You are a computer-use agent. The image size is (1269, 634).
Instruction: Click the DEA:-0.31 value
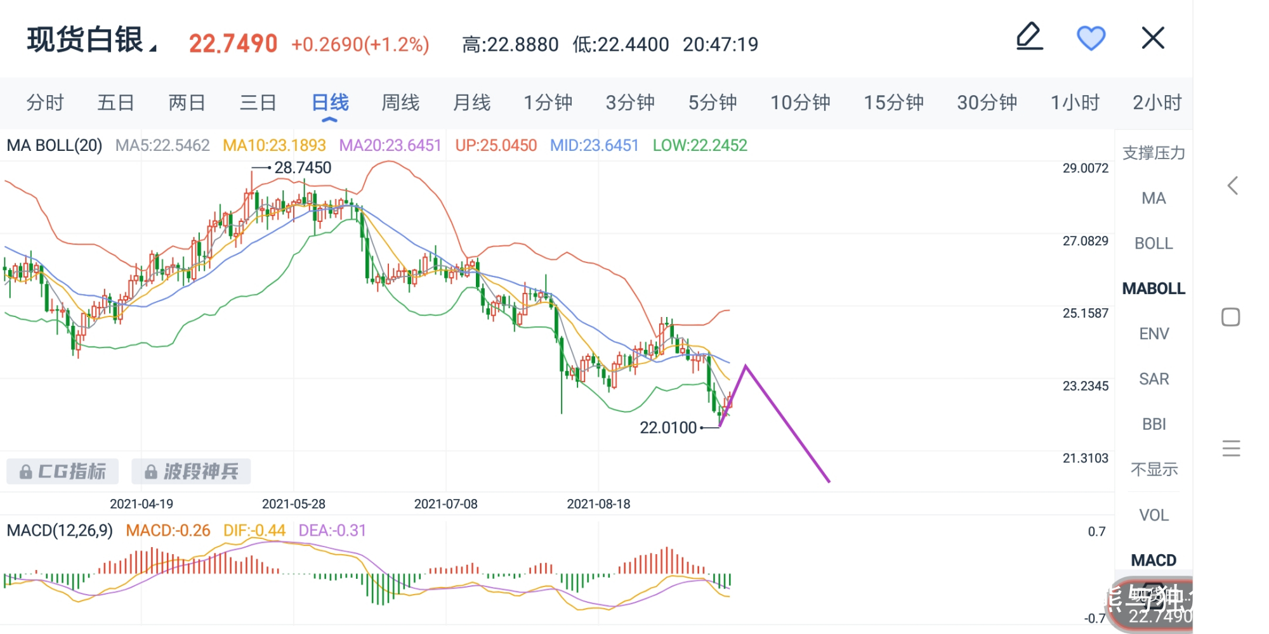tap(332, 530)
